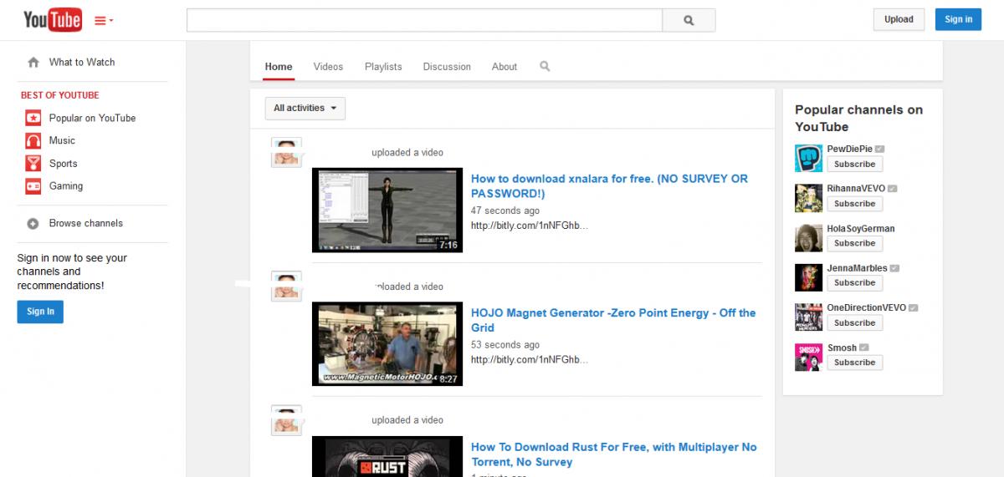The width and height of the screenshot is (1004, 477).
Task: Open the Smosh channel name
Action: [842, 348]
